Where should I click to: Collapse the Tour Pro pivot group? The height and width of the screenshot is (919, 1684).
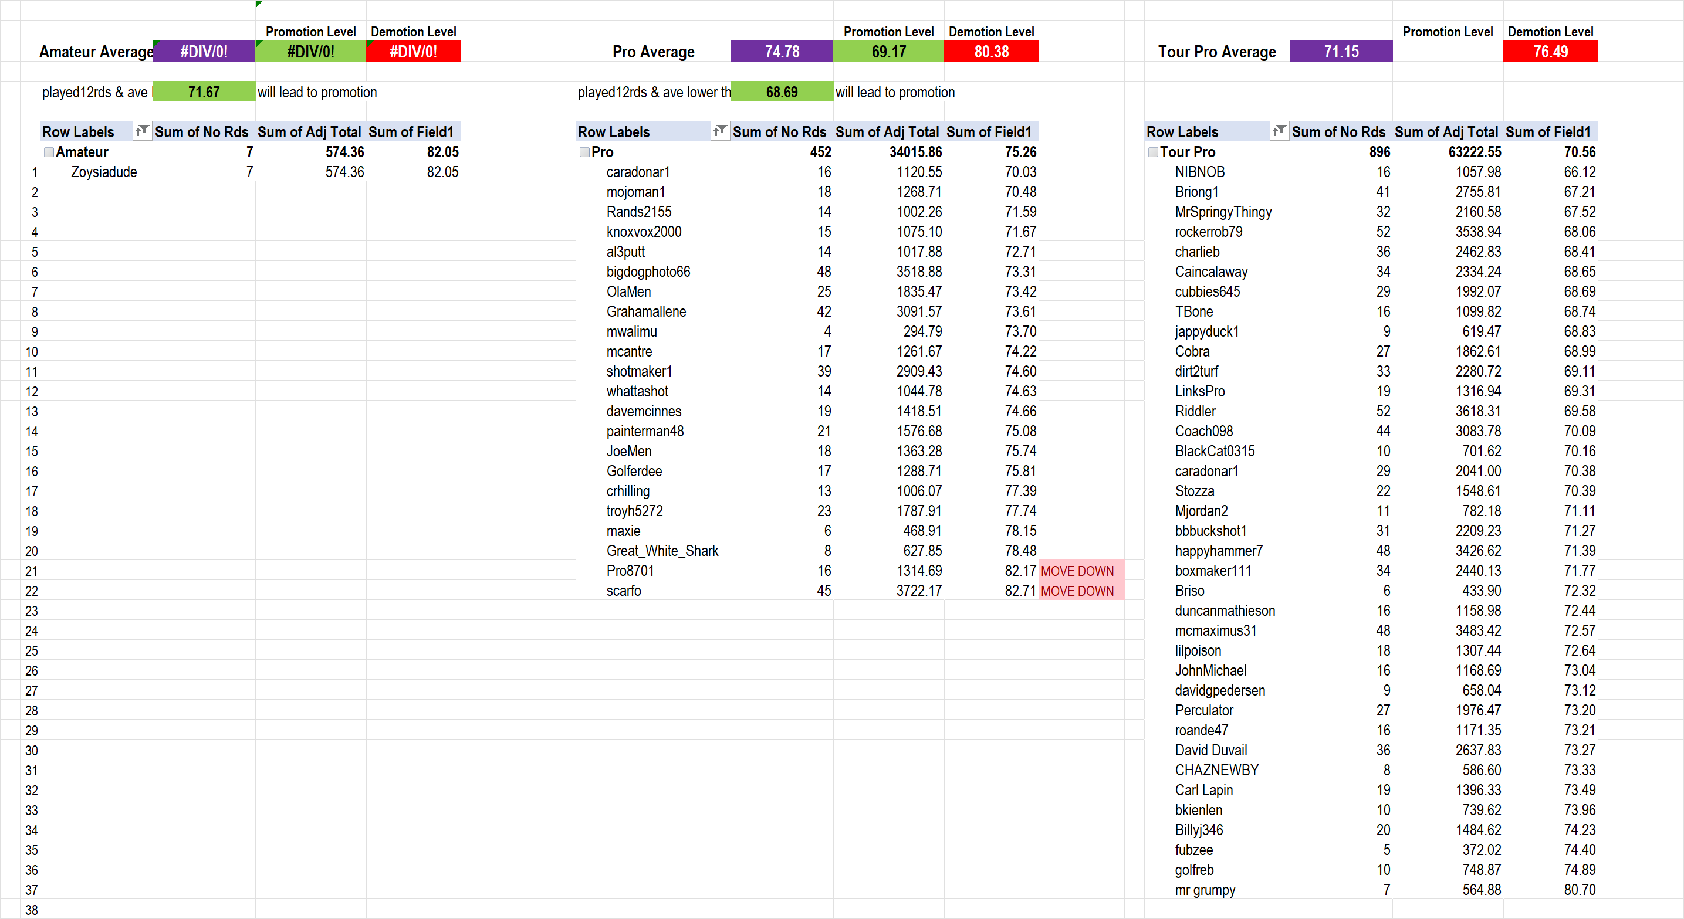coord(1153,152)
